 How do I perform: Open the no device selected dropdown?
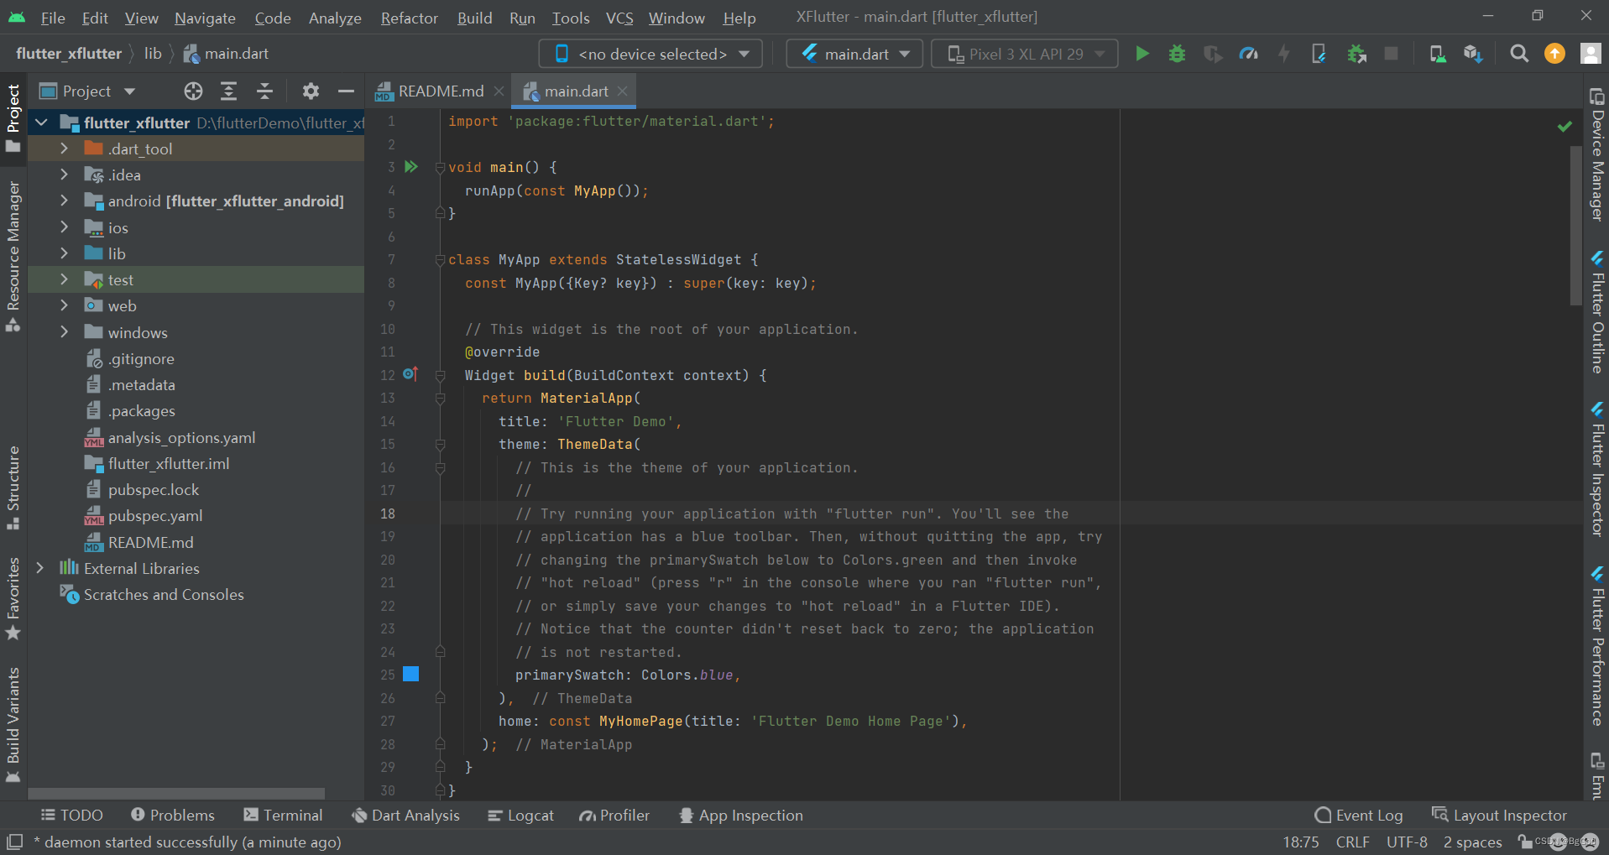[650, 54]
